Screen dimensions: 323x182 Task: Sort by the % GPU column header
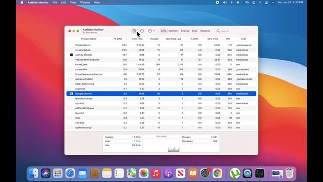[x=194, y=39]
